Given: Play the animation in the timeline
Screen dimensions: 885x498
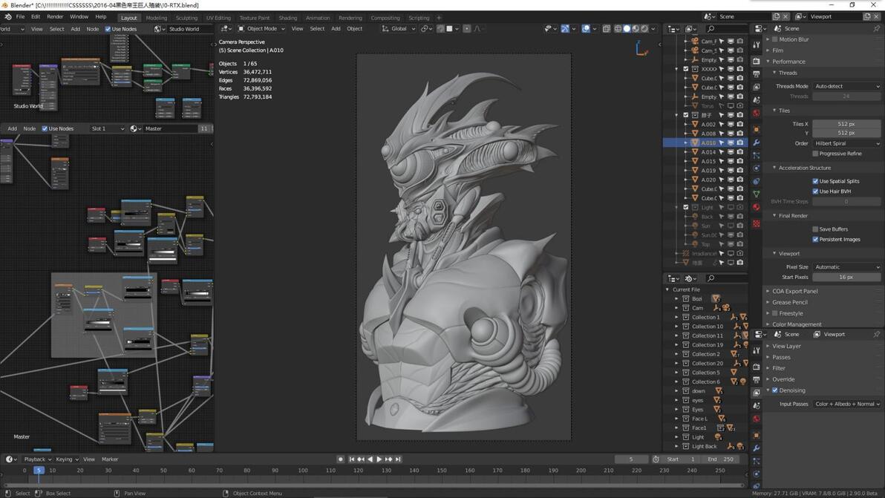Looking at the screenshot, I should coord(379,459).
